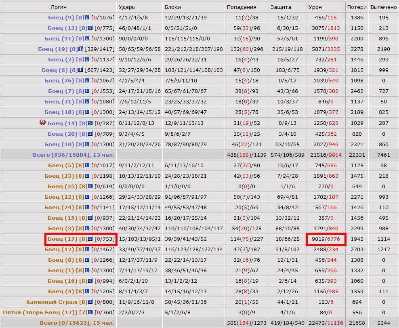Click info icon beside Боец (20)
Viewport: 399px width, 328px height.
click(x=90, y=134)
